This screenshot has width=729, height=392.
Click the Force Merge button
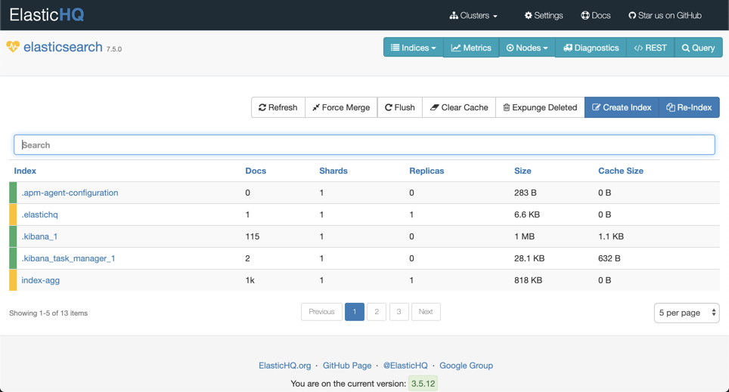click(341, 107)
